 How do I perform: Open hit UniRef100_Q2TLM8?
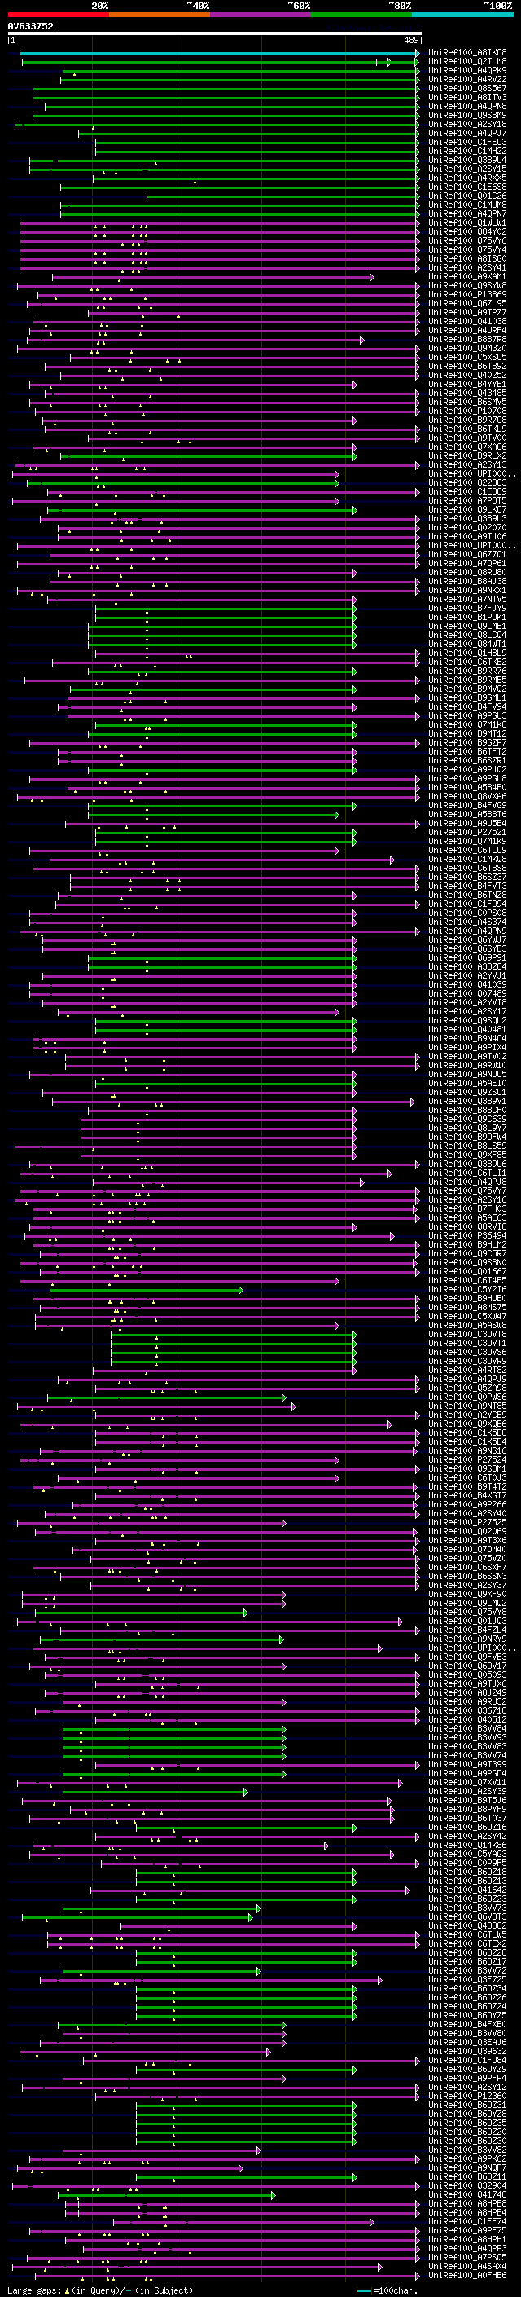point(467,62)
